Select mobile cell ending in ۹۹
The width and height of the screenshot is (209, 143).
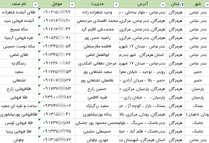57,12
